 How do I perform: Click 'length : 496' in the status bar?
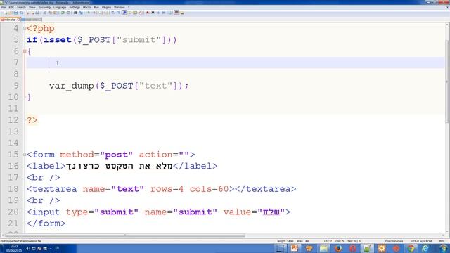coord(285,241)
